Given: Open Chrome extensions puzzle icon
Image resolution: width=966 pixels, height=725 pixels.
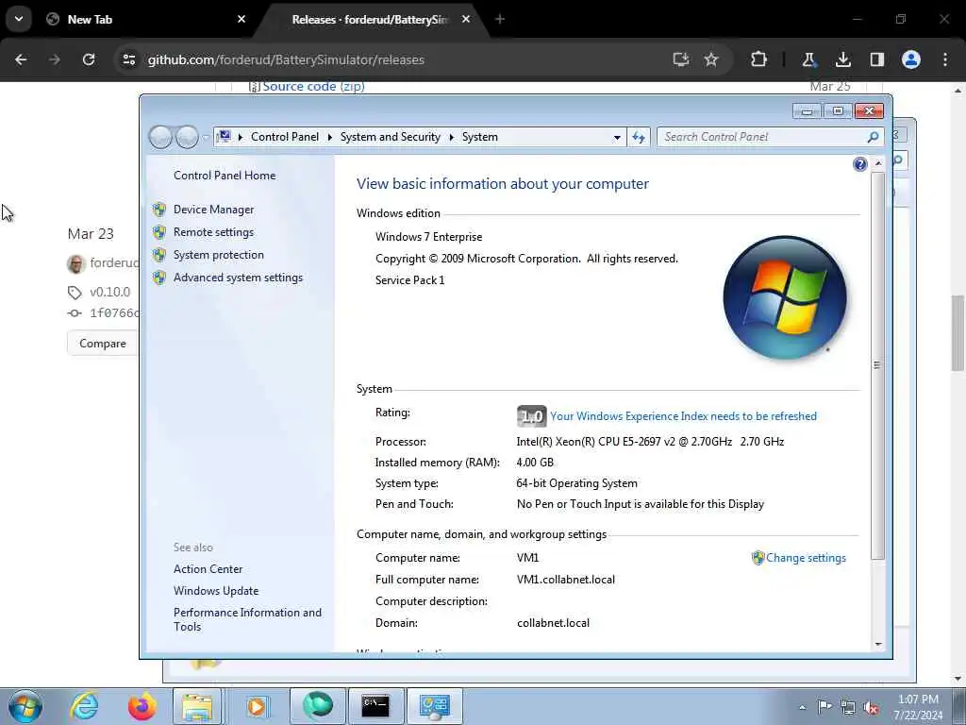Looking at the screenshot, I should point(759,59).
